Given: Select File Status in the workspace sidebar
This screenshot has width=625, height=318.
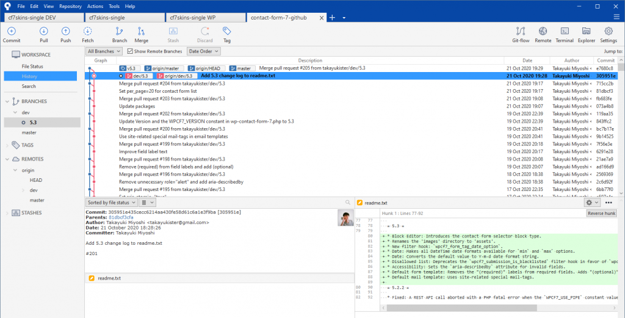Looking at the screenshot, I should pyautogui.click(x=32, y=66).
